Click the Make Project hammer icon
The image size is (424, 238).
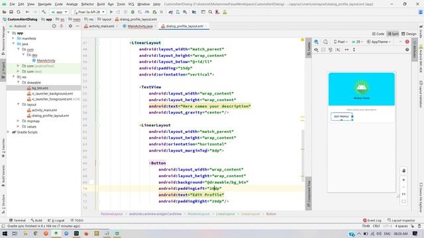pos(44,12)
